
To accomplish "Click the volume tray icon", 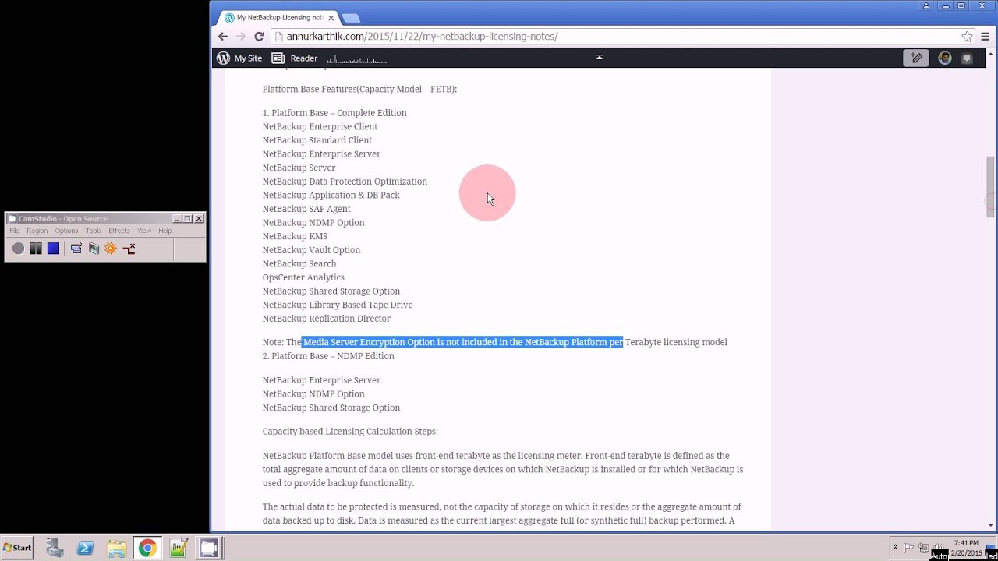I will pyautogui.click(x=938, y=548).
